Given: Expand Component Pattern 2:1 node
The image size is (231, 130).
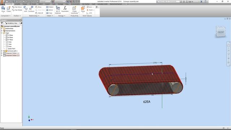Looking at the screenshot, I should pos(2,55).
